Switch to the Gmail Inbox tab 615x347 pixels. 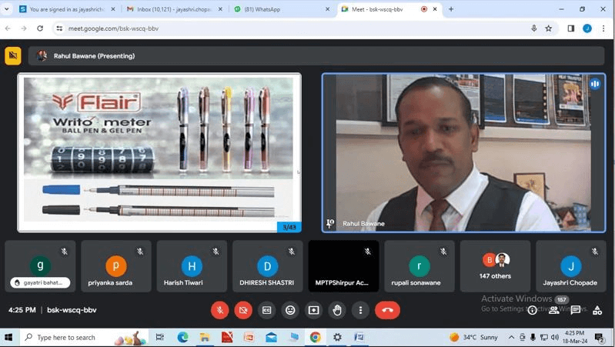point(173,9)
